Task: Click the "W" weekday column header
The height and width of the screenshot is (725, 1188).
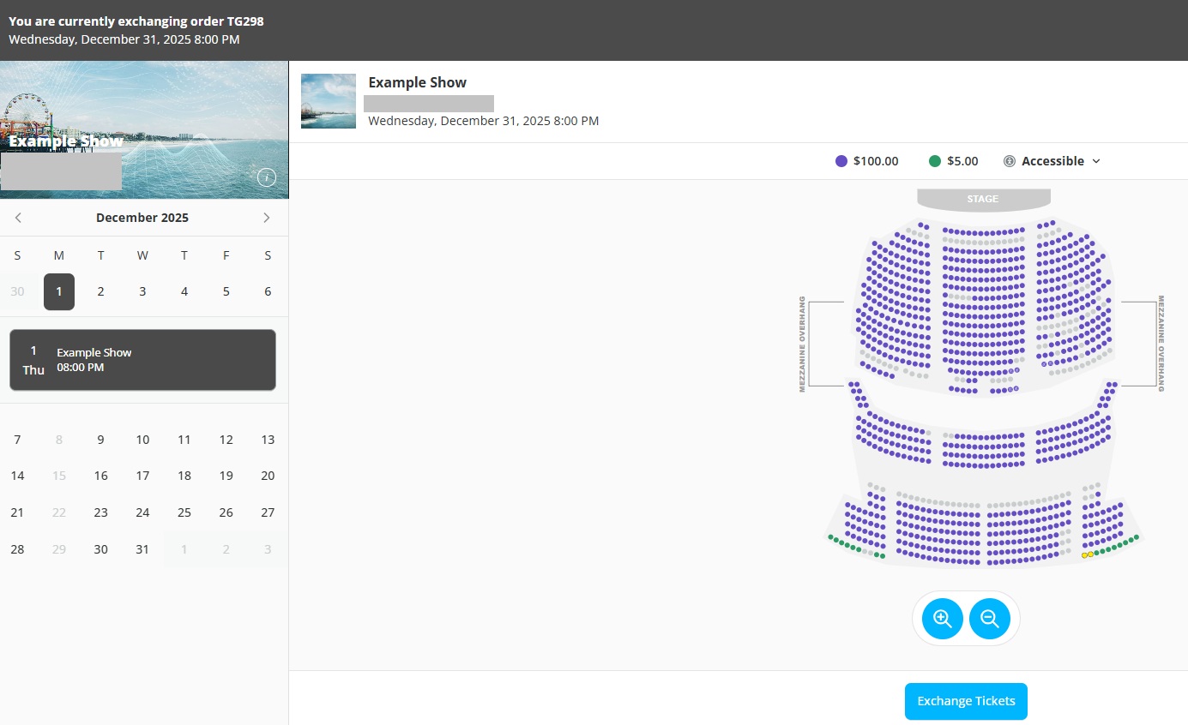Action: (142, 255)
